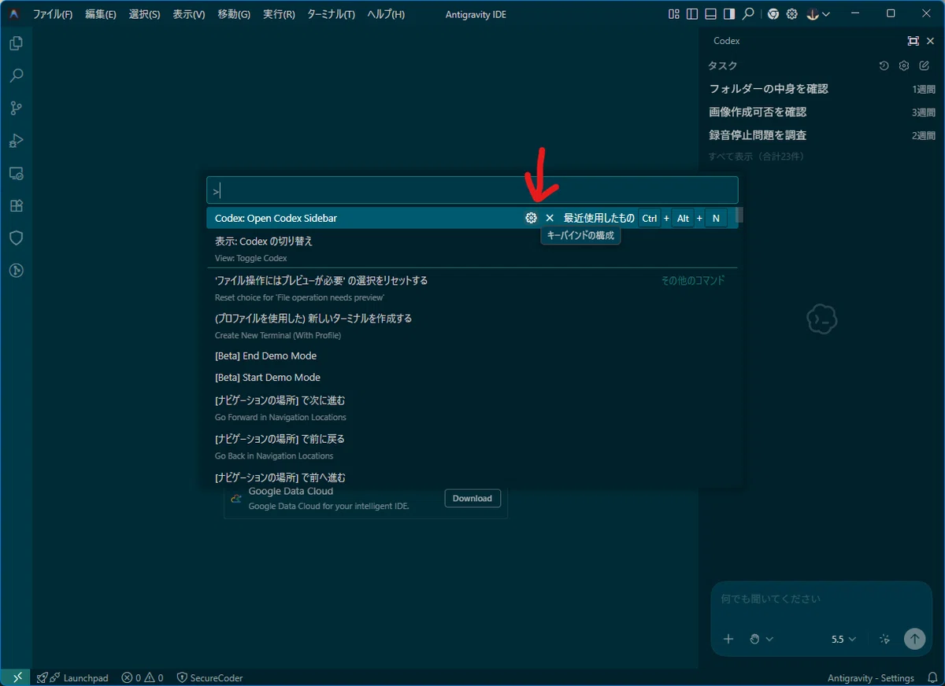Toggle the secondary side bar
945x686 pixels.
729,13
